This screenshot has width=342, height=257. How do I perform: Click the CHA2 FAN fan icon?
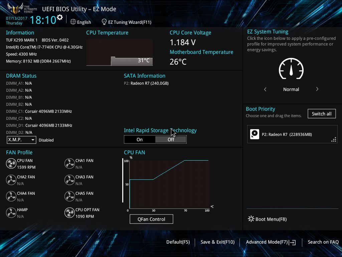tap(11, 180)
